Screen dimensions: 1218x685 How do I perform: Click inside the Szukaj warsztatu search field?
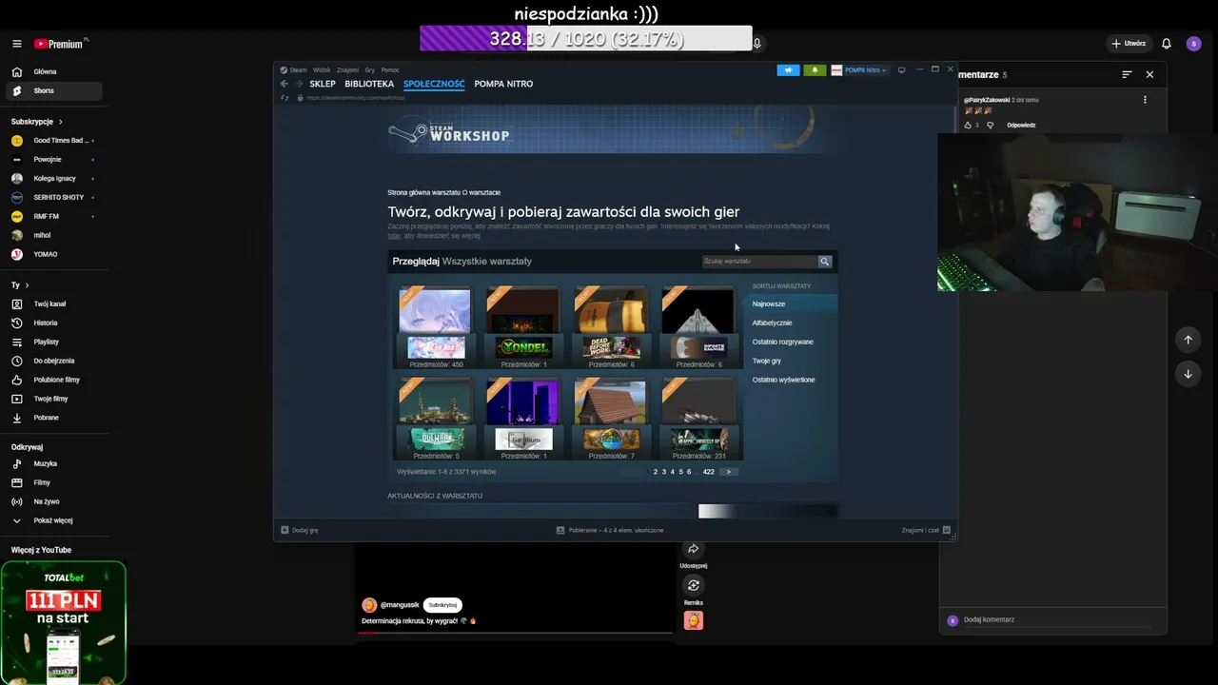click(x=759, y=261)
